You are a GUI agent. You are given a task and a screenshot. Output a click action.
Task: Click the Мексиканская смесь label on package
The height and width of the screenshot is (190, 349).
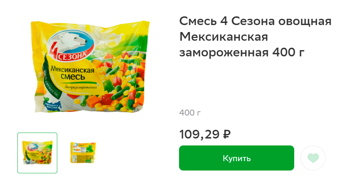pyautogui.click(x=72, y=73)
